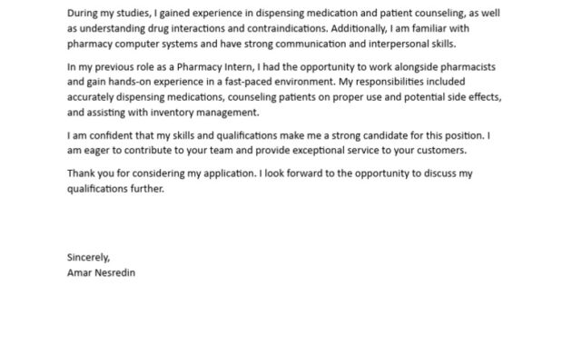The height and width of the screenshot is (345, 572).
Task: Click the words "opportunity to discuss my"
Action: point(414,173)
